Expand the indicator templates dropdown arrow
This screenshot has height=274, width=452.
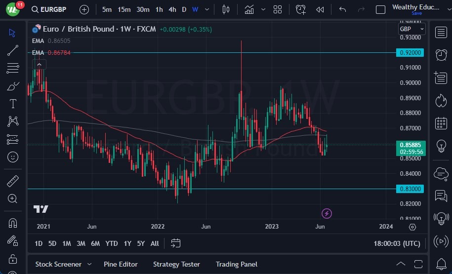click(x=263, y=9)
